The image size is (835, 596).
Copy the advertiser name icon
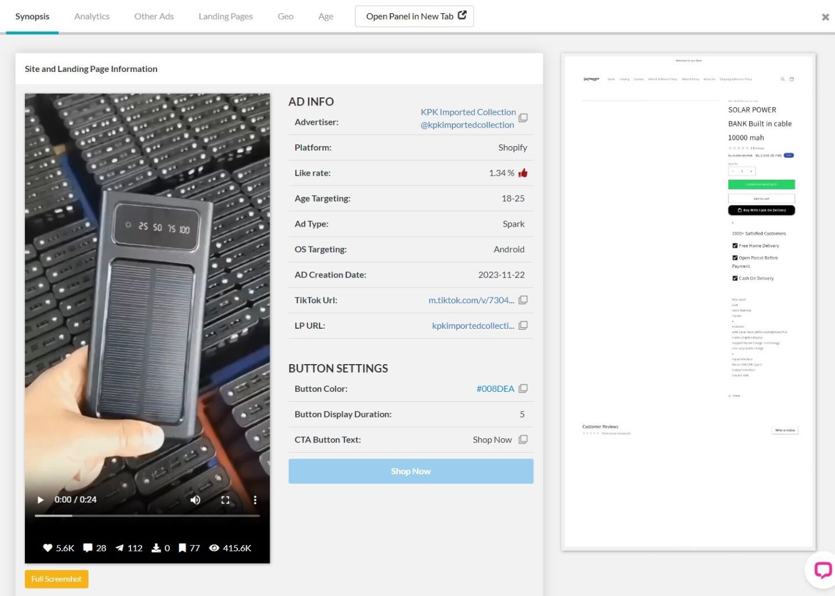click(522, 118)
